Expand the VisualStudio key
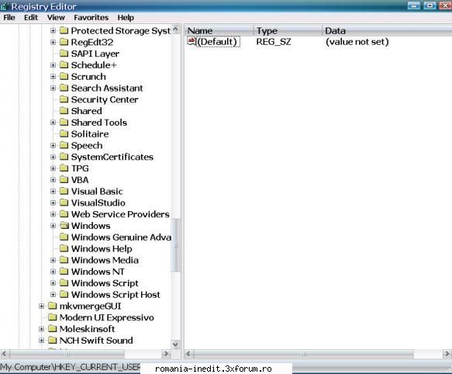Image resolution: width=452 pixels, height=374 pixels. coord(53,203)
